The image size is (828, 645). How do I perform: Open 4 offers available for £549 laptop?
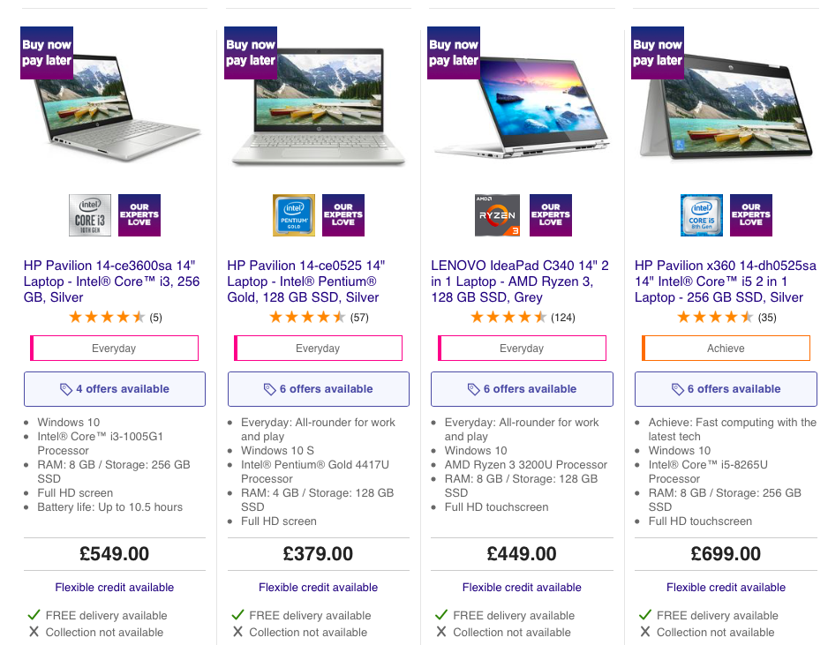tap(115, 389)
